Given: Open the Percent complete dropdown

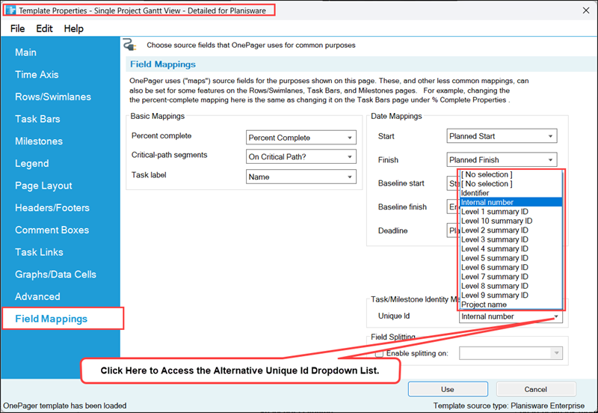Looking at the screenshot, I should (x=301, y=138).
